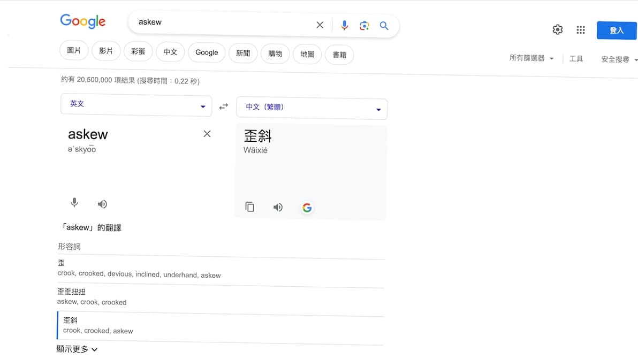Viewport: 638px width, 359px height.
Task: Open the 中文（繁體）target language dropdown
Action: [x=312, y=108]
